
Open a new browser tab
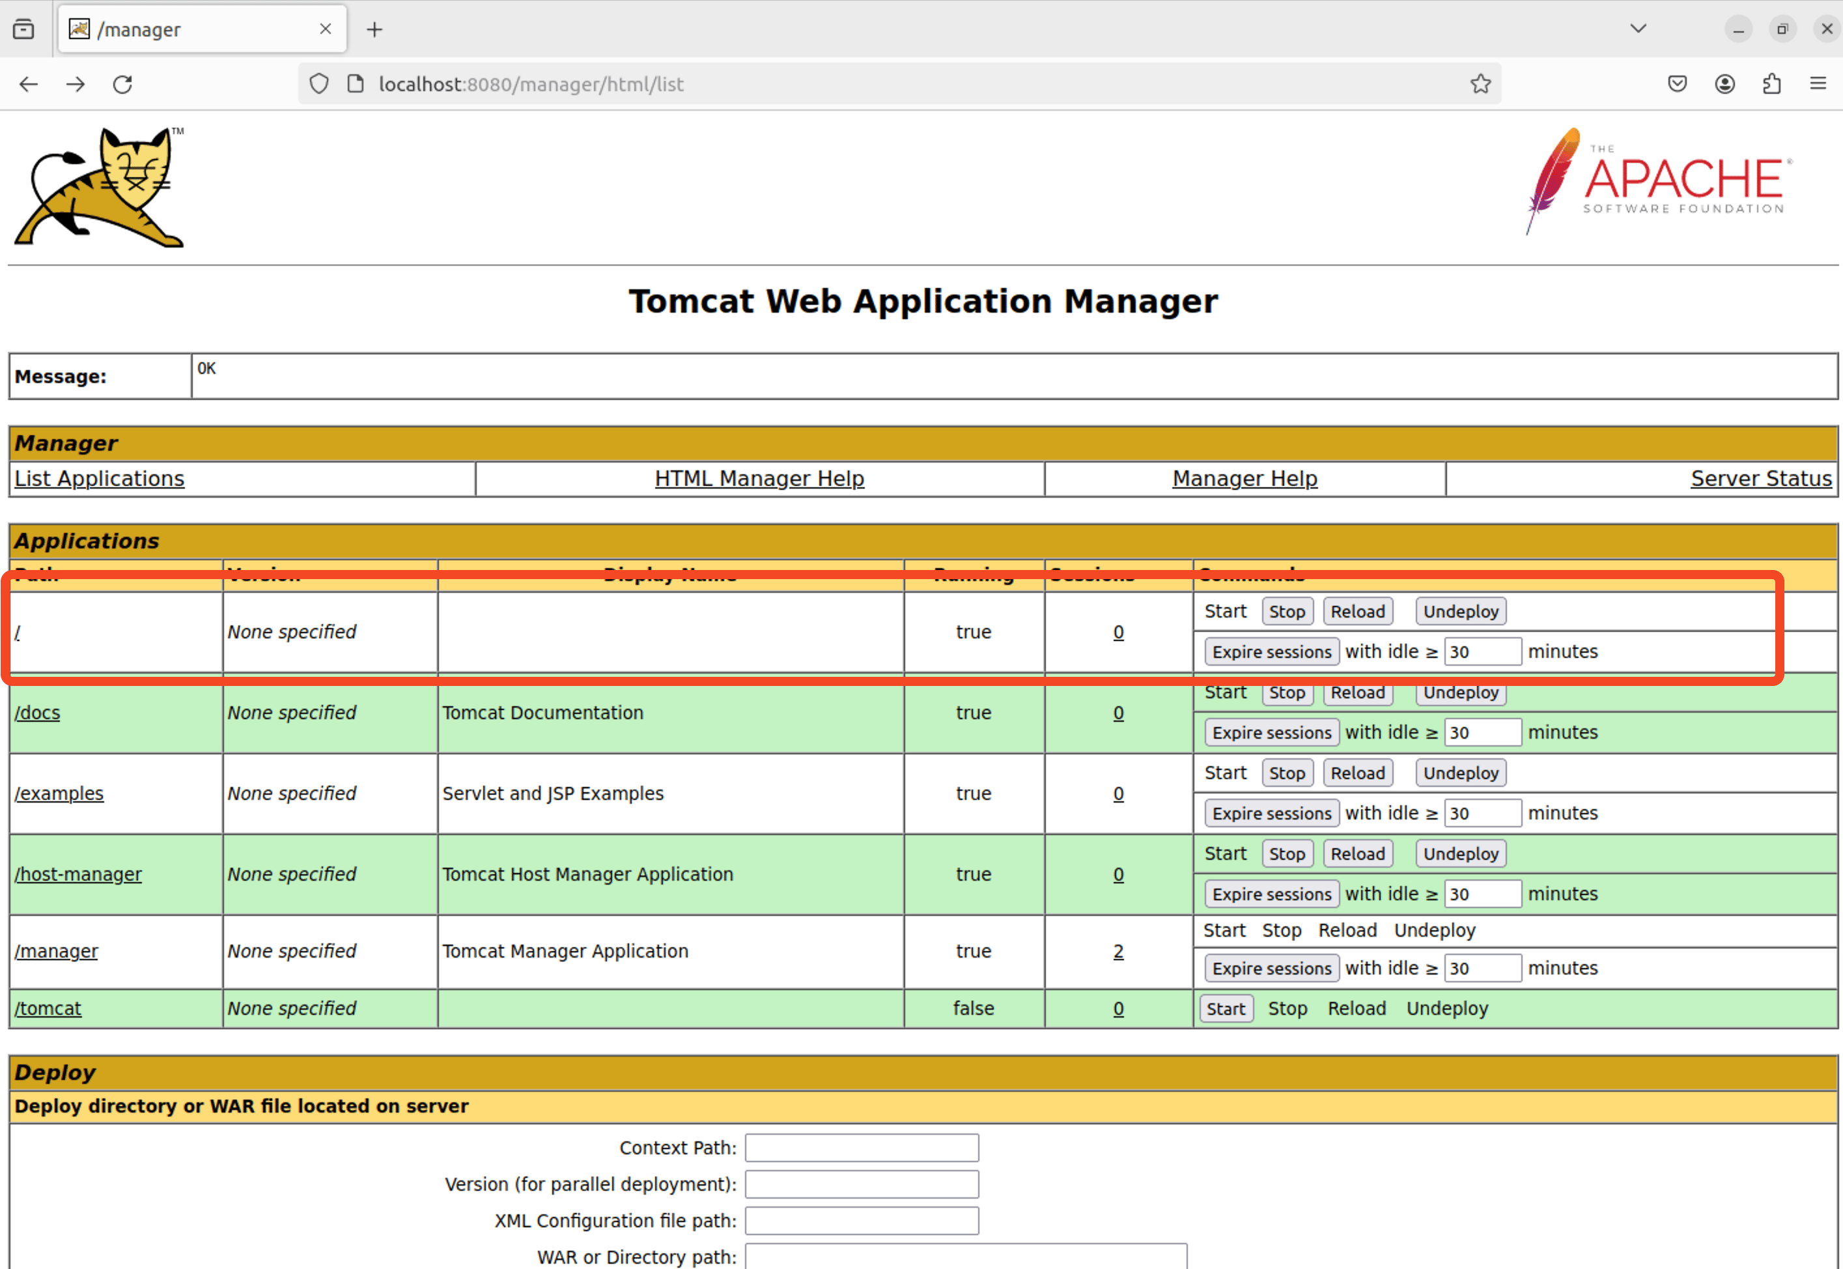tap(374, 30)
